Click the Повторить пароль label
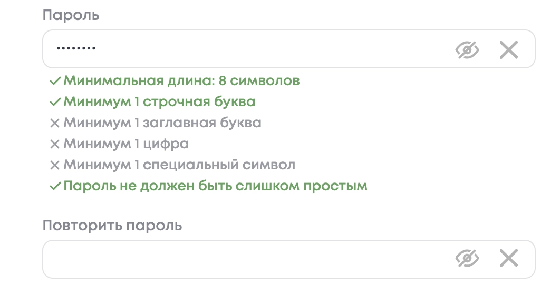Viewport: 560px width, 285px height. click(x=112, y=226)
